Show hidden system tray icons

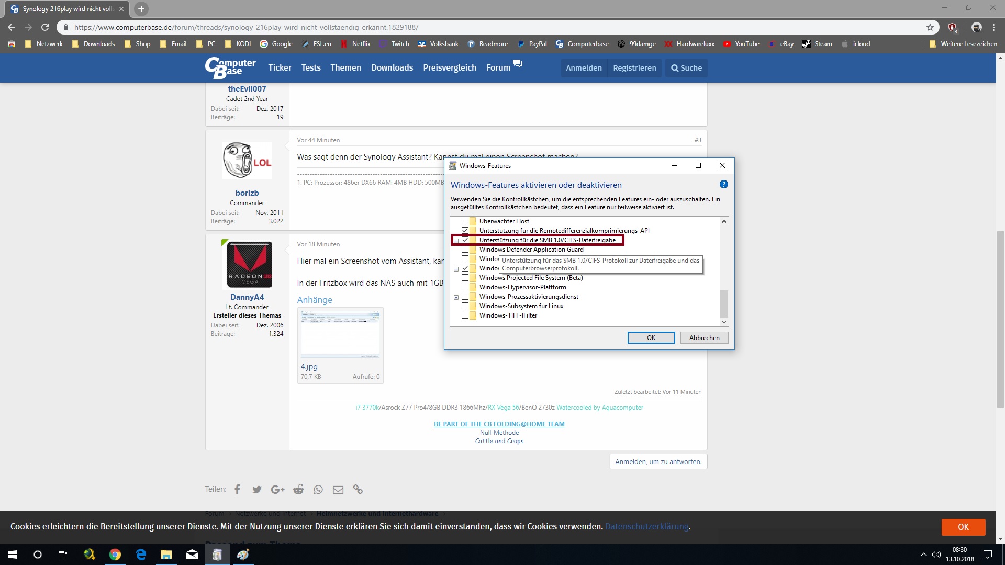(923, 555)
